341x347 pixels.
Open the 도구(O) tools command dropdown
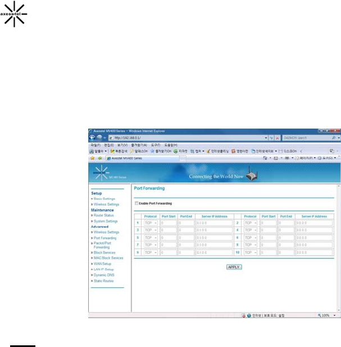(x=327, y=158)
